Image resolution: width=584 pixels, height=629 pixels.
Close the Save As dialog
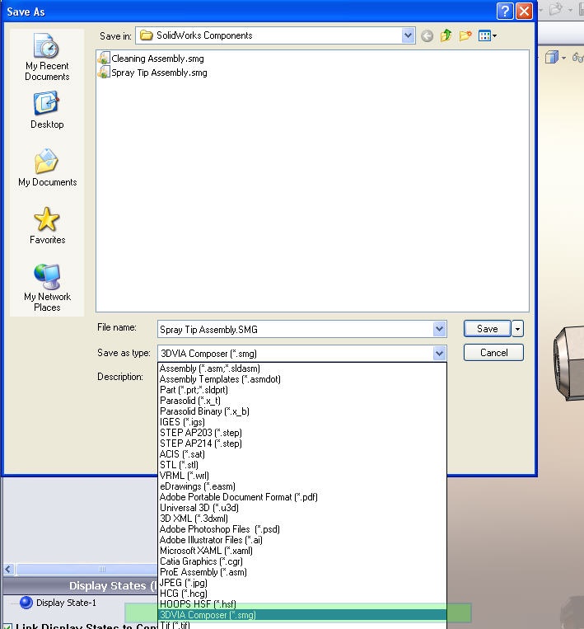[524, 12]
